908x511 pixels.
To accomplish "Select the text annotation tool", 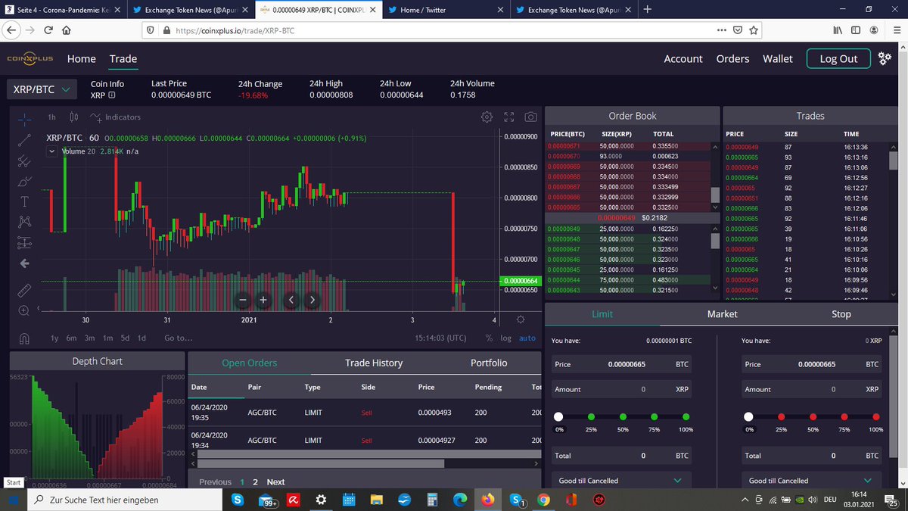I will coord(24,201).
